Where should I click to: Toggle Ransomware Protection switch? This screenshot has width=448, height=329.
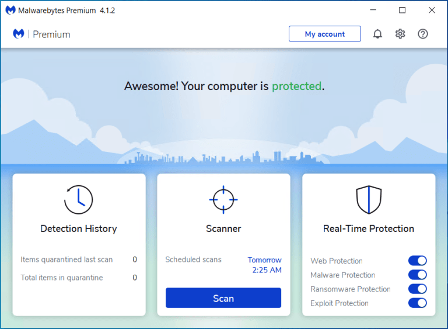pyautogui.click(x=418, y=289)
